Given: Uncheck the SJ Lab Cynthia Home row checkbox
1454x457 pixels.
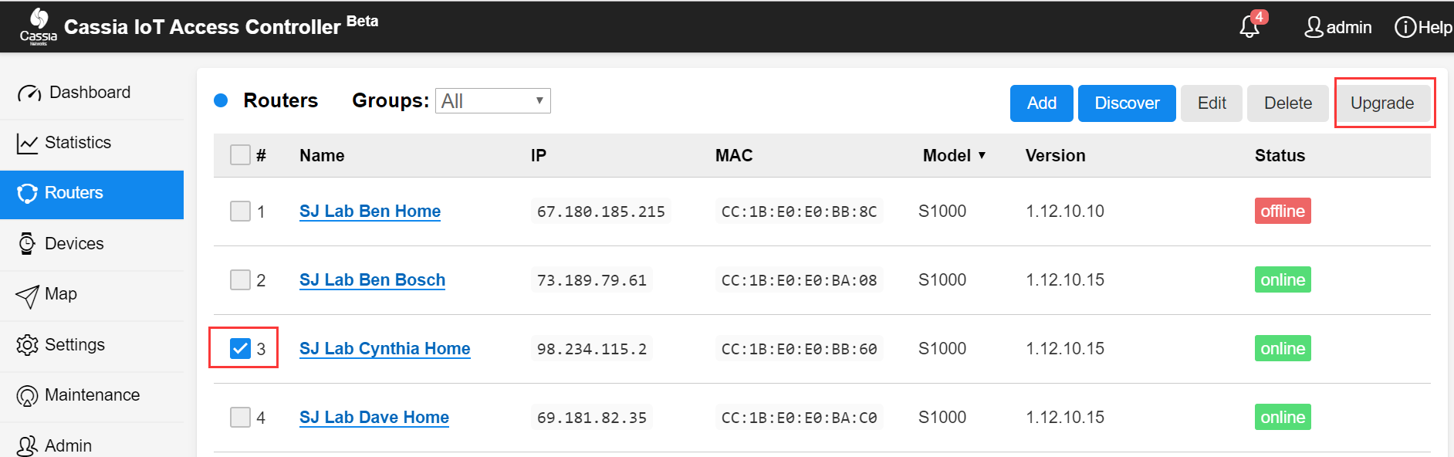Looking at the screenshot, I should tap(240, 348).
